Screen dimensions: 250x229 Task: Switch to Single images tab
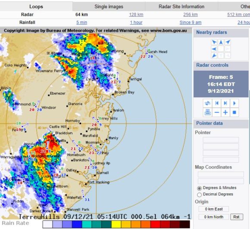pyautogui.click(x=109, y=6)
